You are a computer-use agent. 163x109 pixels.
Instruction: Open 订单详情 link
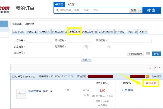(127, 90)
